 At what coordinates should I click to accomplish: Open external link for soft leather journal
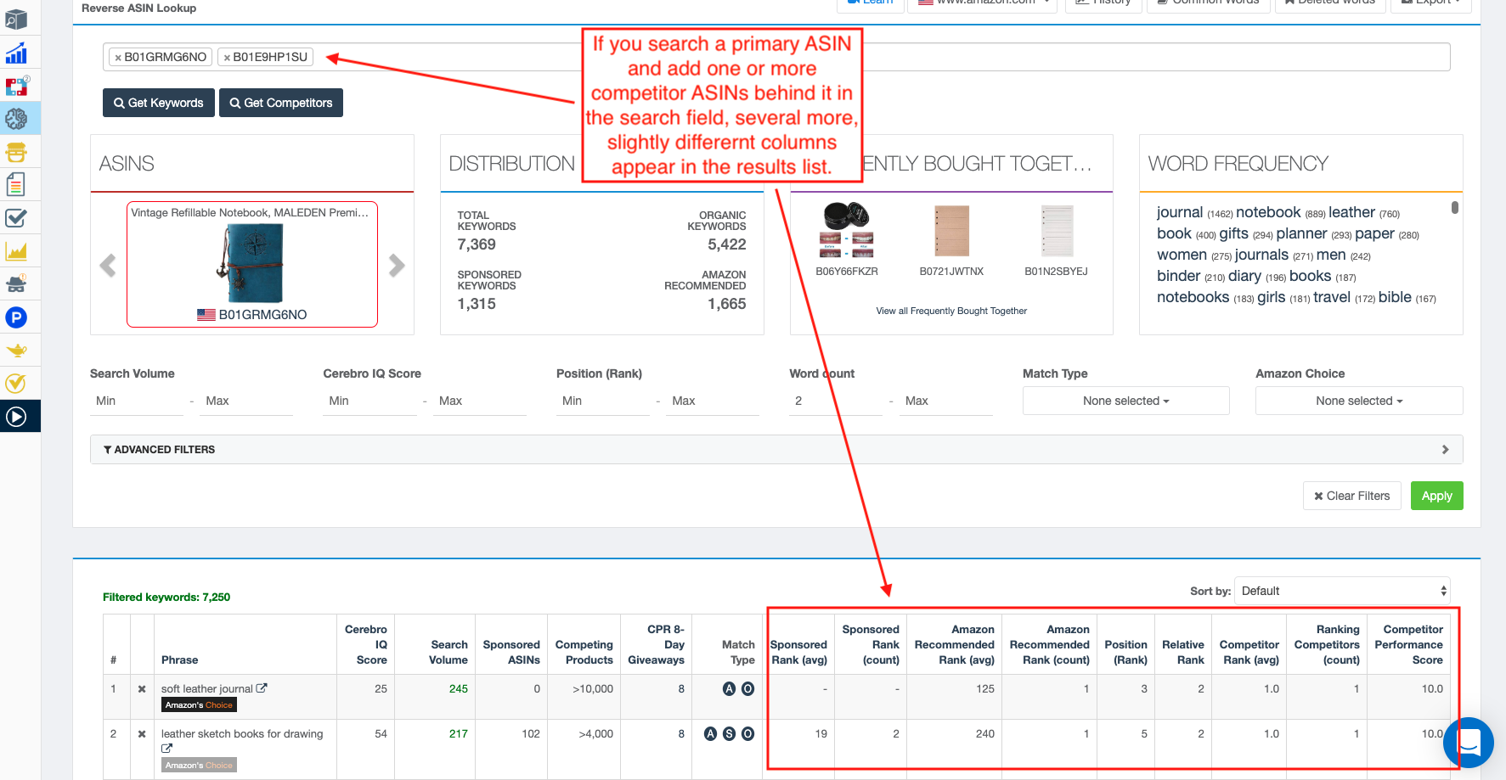pos(262,688)
